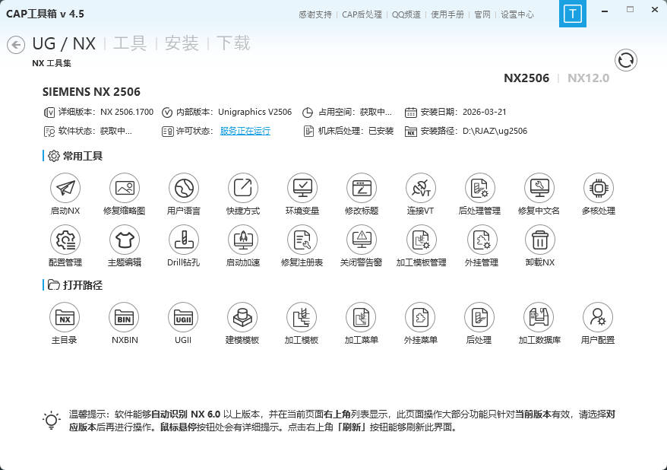This screenshot has width=667, height=470.
Task: Open the 安装 tab
Action: (x=182, y=43)
